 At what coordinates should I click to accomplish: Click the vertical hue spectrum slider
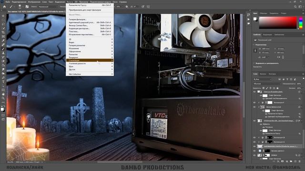coord(301,23)
